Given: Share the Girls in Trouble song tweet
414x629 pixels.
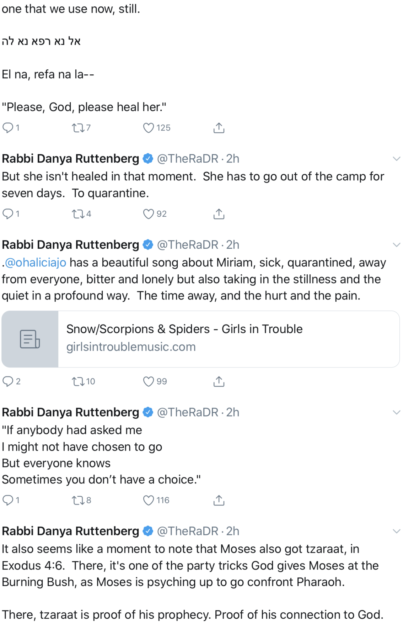Looking at the screenshot, I should [x=219, y=381].
